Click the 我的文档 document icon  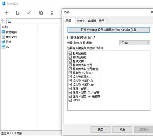click(4, 37)
